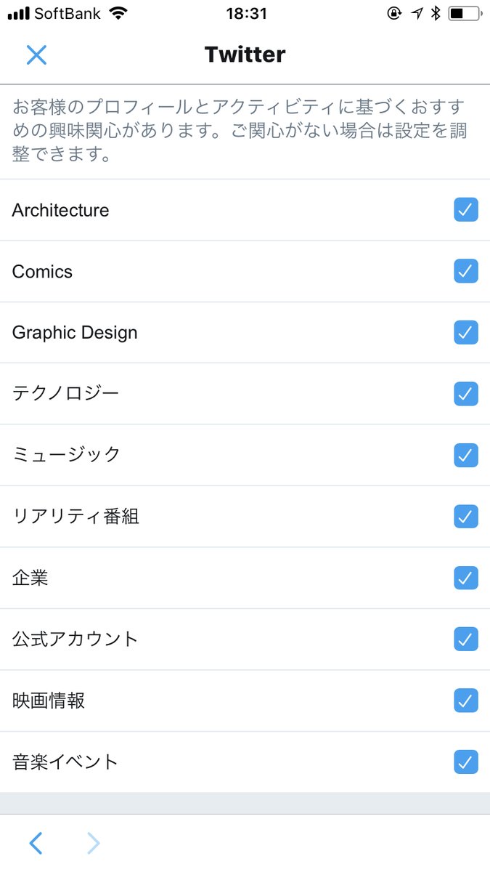Tap the rotation lock status icon
This screenshot has height=872, width=490.
coord(394,14)
